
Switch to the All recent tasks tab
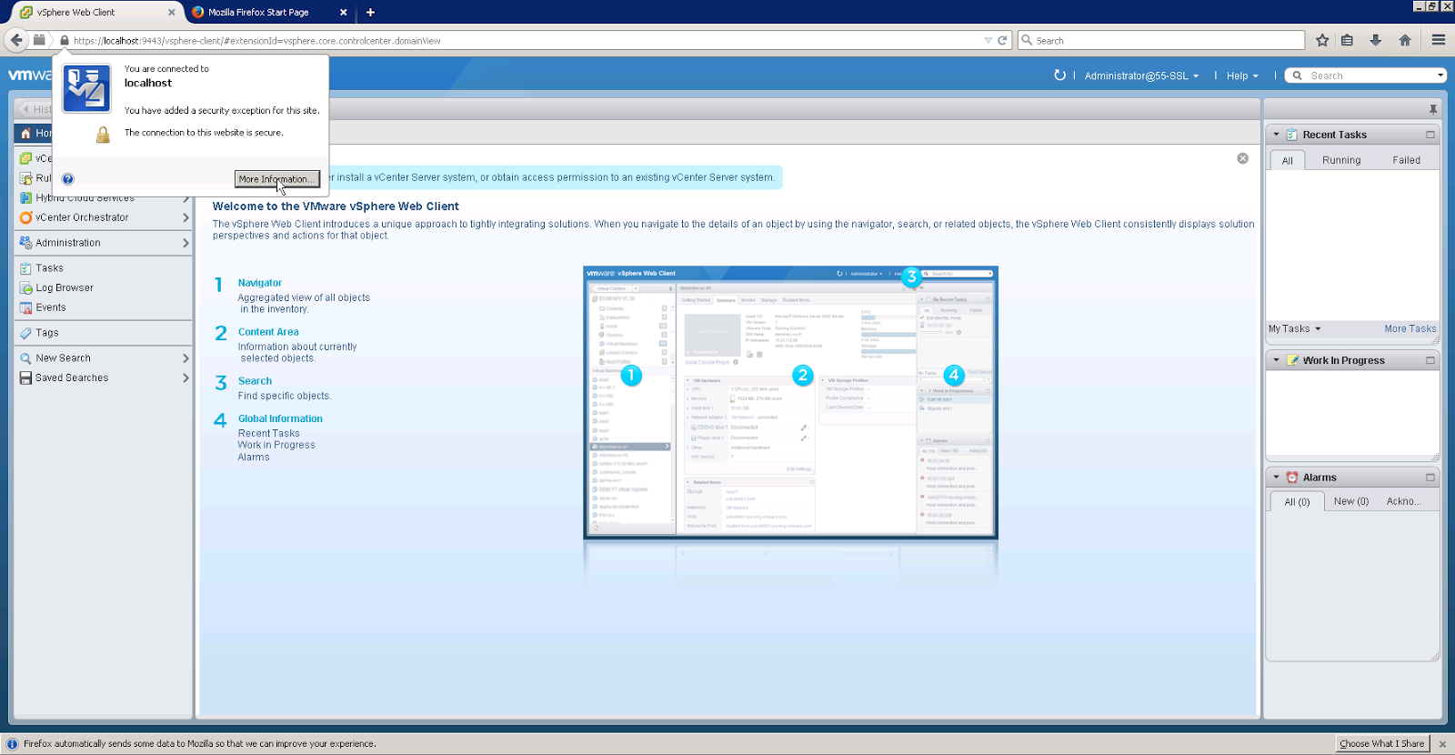pos(1287,160)
